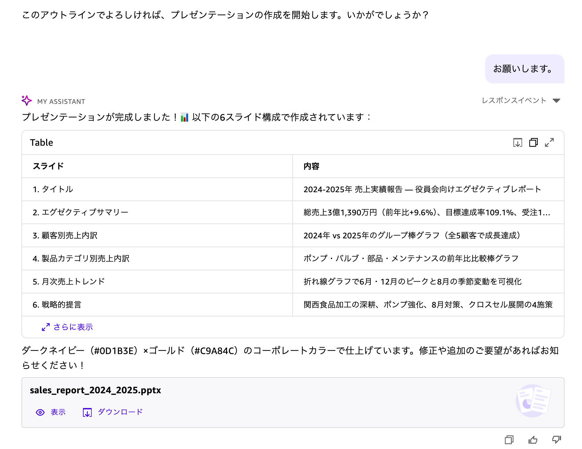Click the thumbs up feedback icon

(x=533, y=440)
